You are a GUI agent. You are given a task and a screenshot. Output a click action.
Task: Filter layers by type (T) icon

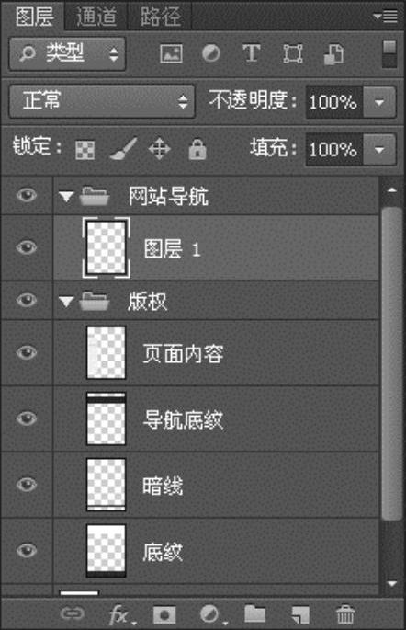pyautogui.click(x=252, y=53)
